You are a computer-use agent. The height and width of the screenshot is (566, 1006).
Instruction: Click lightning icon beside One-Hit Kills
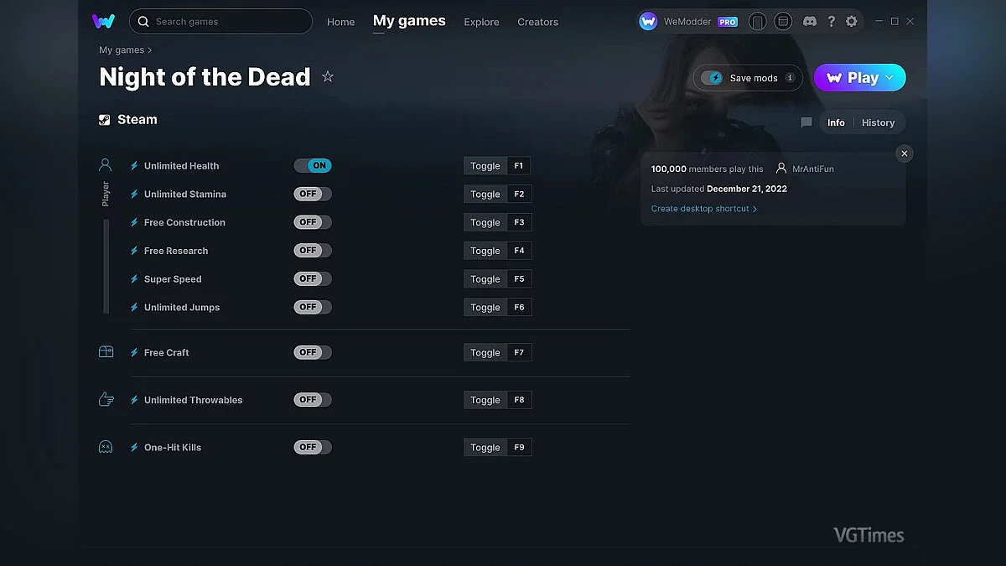tap(134, 448)
